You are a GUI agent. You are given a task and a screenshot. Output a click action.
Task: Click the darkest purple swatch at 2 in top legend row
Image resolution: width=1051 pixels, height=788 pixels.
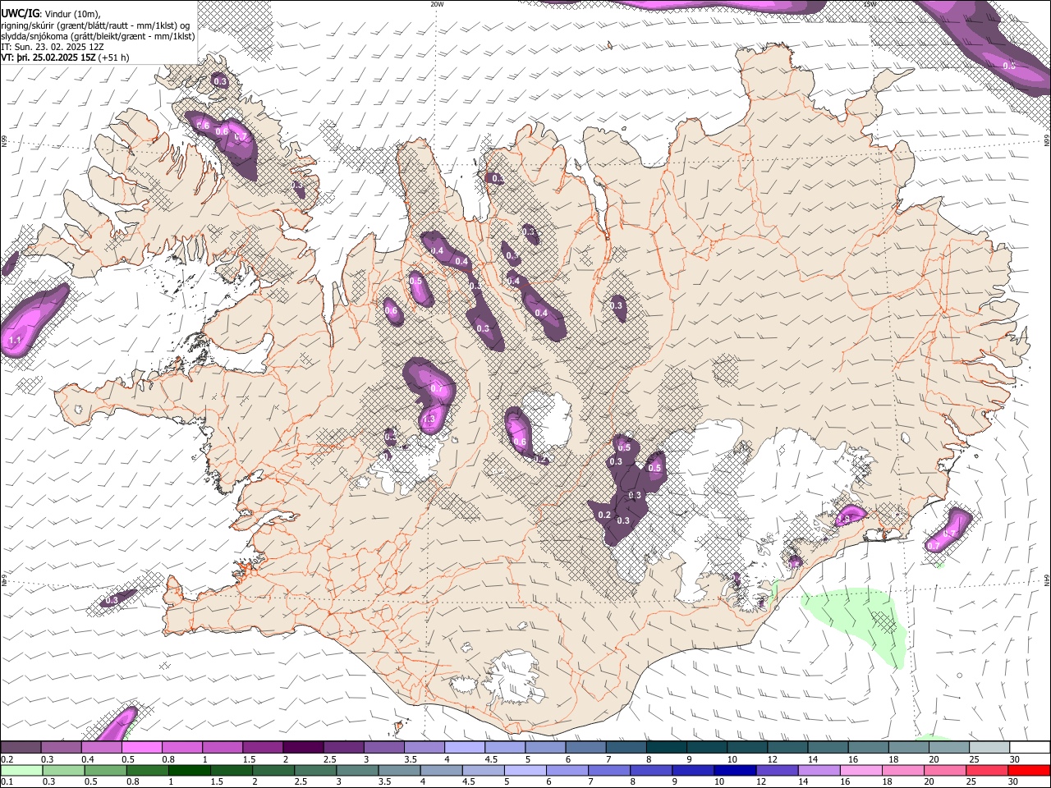pyautogui.click(x=303, y=748)
